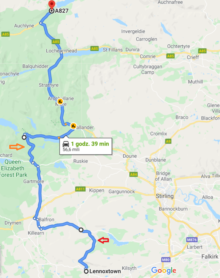Screen dimensions: 220x278
Task: Click the orange right-pointing arrow annotation
Action: [x=17, y=147]
